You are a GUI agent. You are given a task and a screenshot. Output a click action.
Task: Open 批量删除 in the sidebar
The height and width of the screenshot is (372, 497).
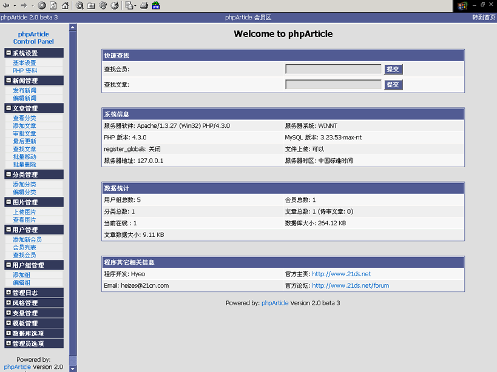pyautogui.click(x=24, y=164)
